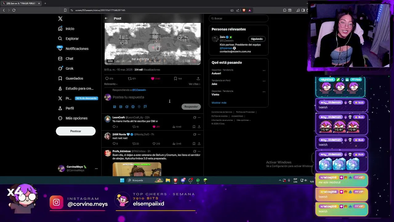Share 2AM Nuvia's reply
Viewport: 394px width, 222px height.
pos(199,144)
